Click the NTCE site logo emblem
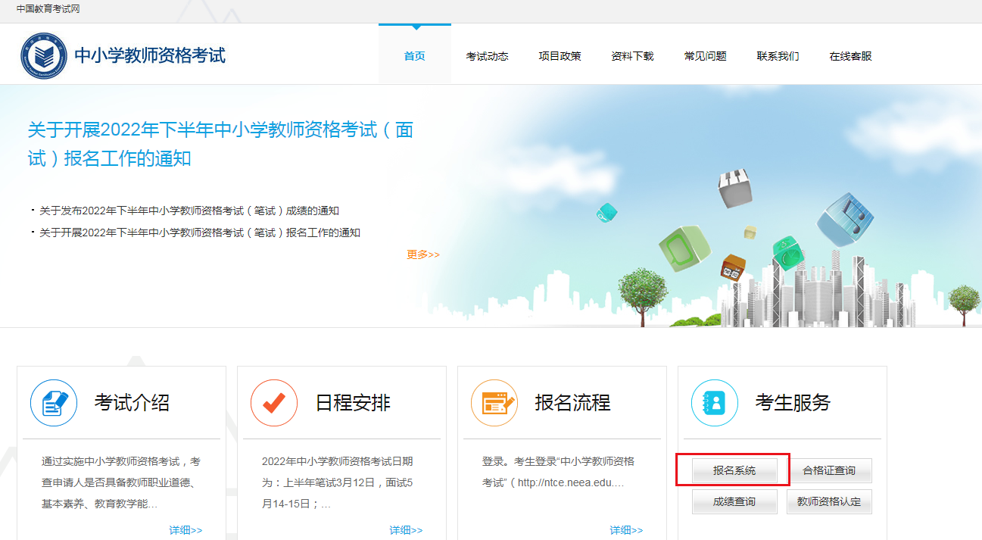This screenshot has height=540, width=982. coord(44,55)
